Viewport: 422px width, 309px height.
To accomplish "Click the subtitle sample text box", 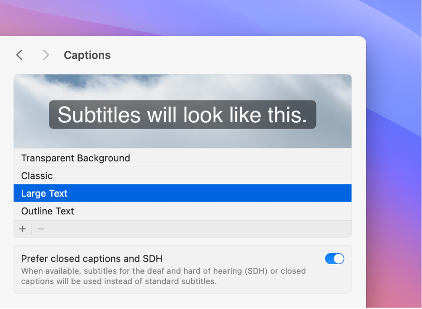I will point(182,115).
